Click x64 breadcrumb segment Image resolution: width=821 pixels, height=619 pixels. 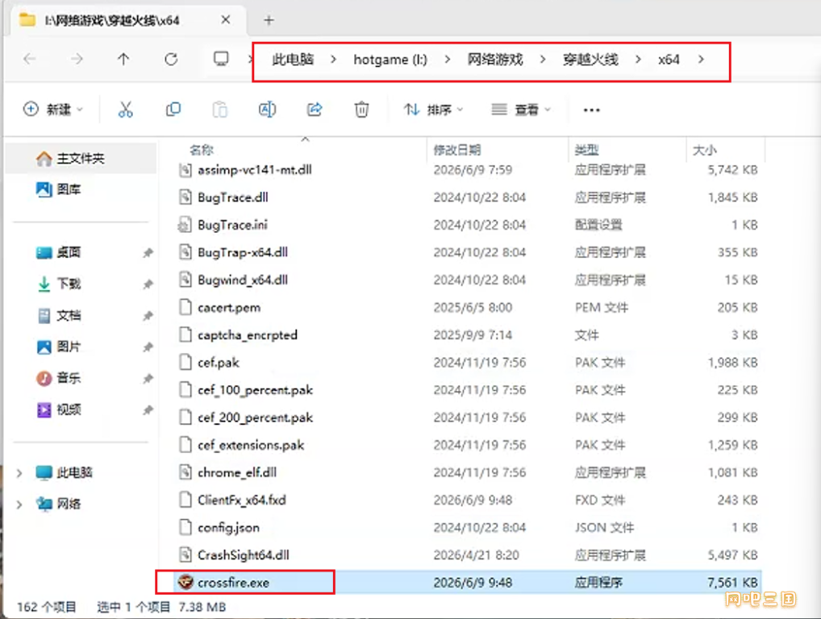pyautogui.click(x=669, y=60)
